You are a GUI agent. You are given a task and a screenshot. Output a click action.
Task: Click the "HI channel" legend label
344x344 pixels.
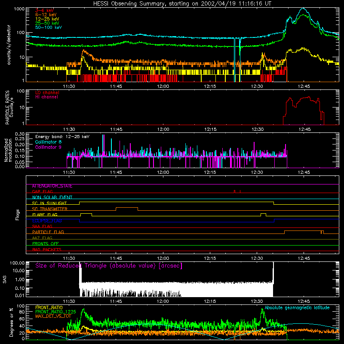[47, 97]
